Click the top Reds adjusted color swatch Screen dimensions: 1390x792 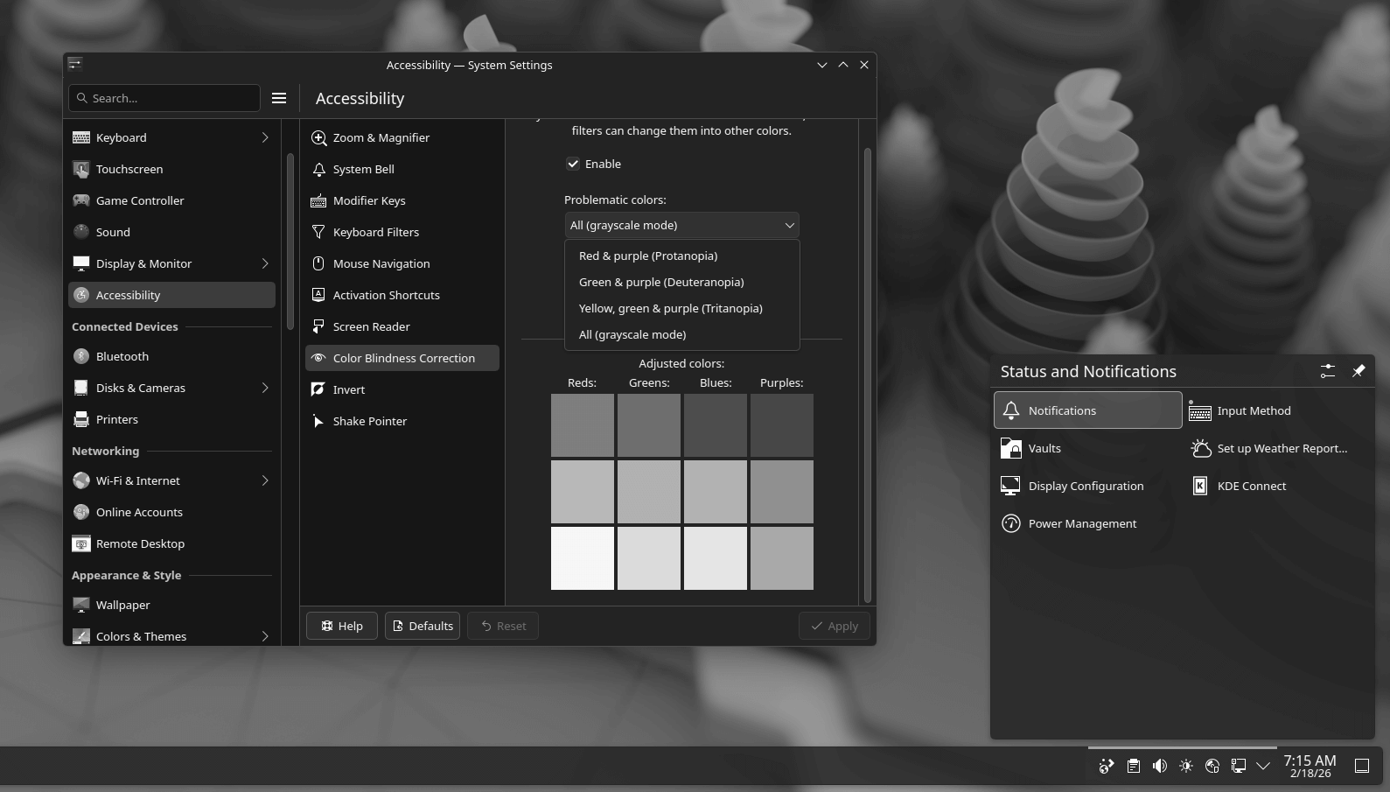pyautogui.click(x=582, y=424)
